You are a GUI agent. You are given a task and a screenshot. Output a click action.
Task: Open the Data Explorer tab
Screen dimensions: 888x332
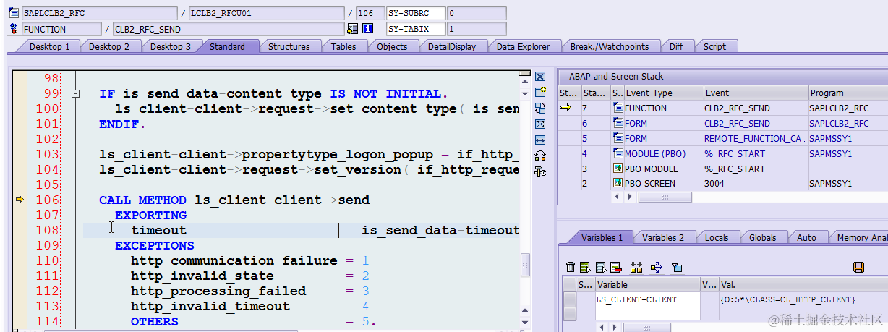(x=523, y=46)
